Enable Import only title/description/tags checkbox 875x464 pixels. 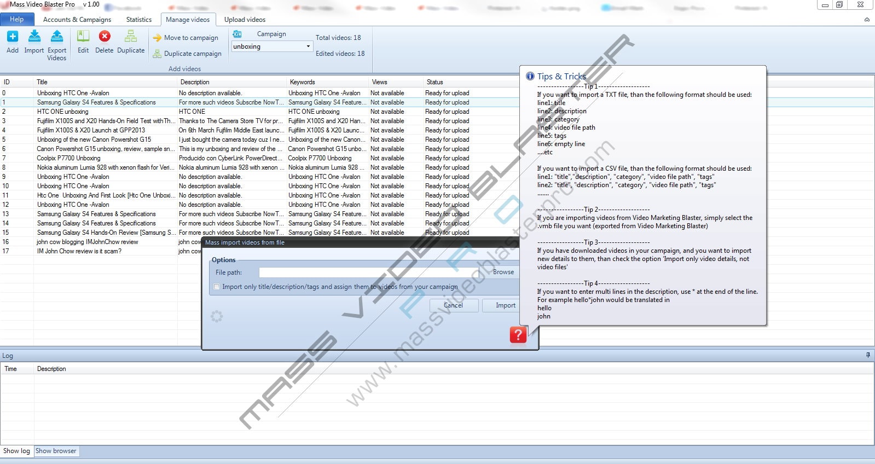pos(217,287)
